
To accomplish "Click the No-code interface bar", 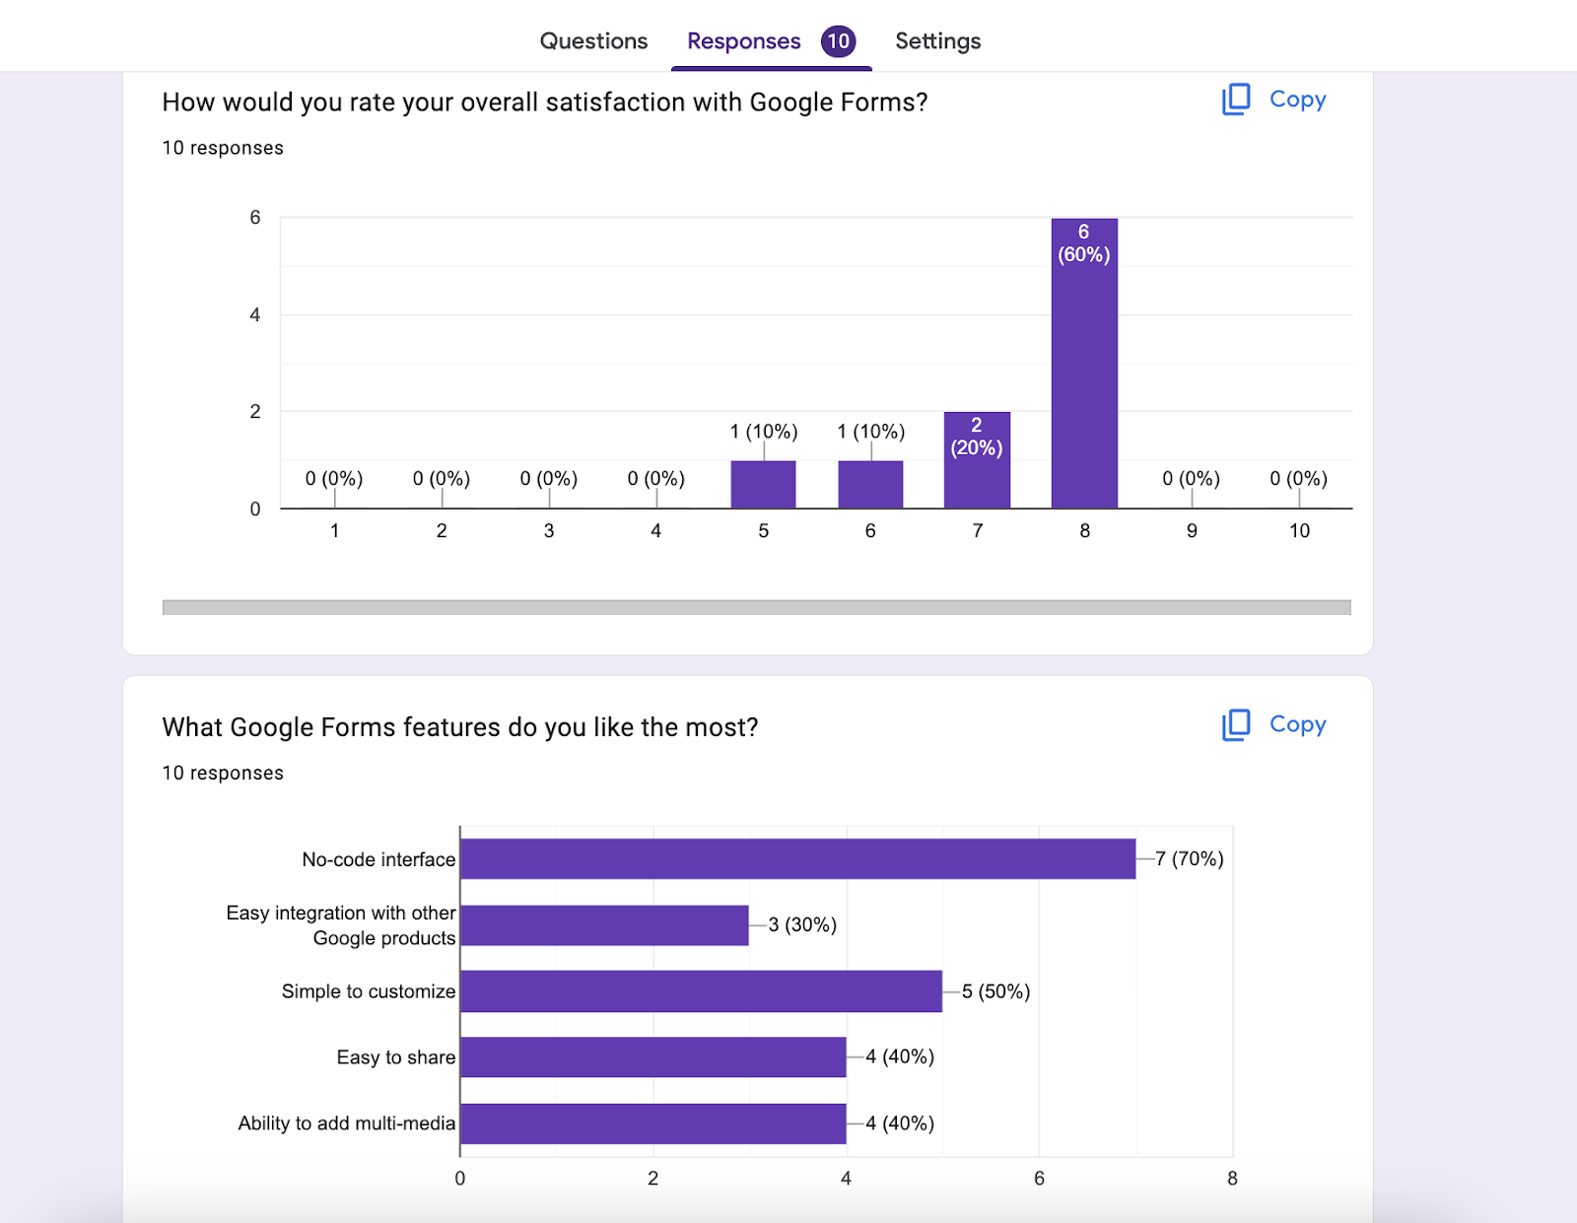I will click(797, 858).
